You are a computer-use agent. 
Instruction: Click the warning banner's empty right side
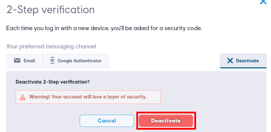(153, 97)
